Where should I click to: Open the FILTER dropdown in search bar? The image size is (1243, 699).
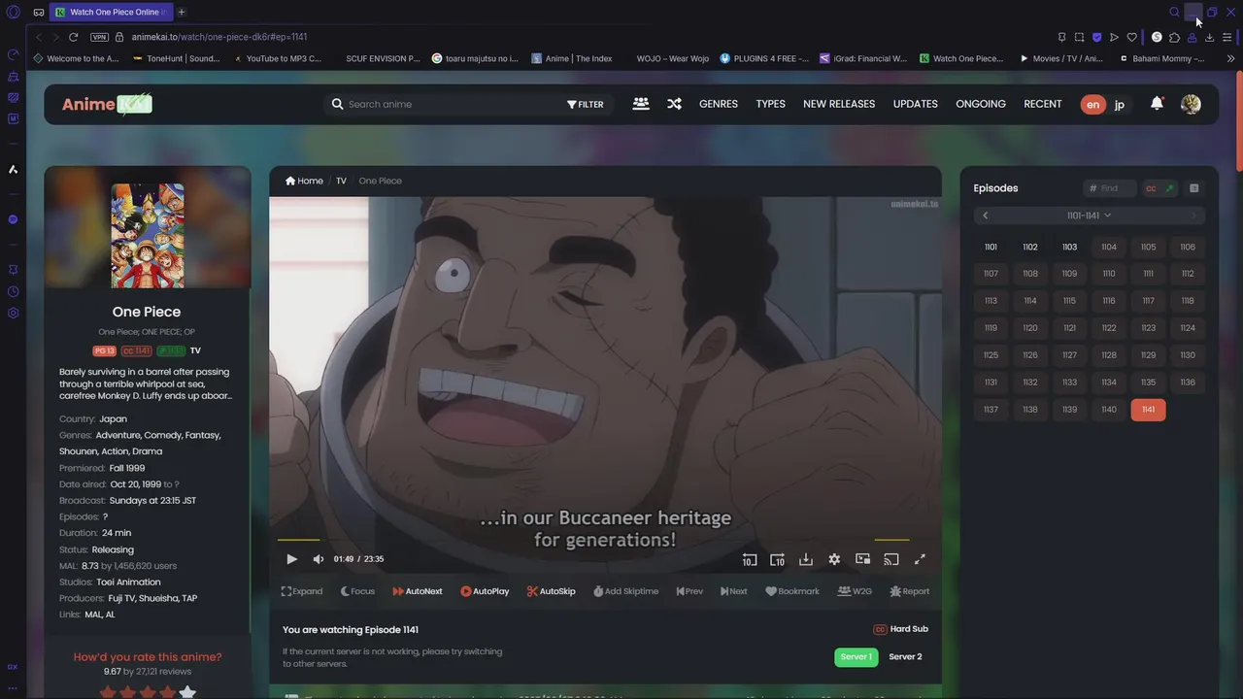(x=586, y=105)
